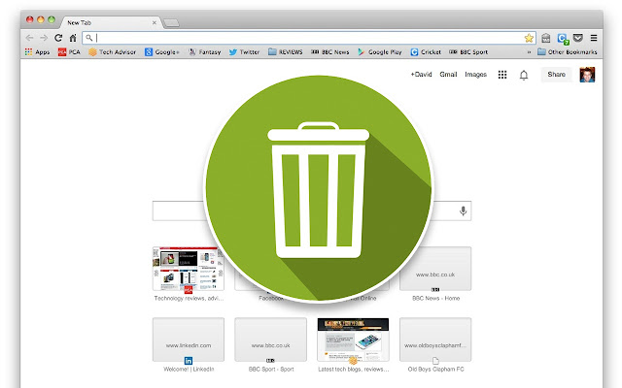Start voice search with the microphone

click(x=463, y=210)
